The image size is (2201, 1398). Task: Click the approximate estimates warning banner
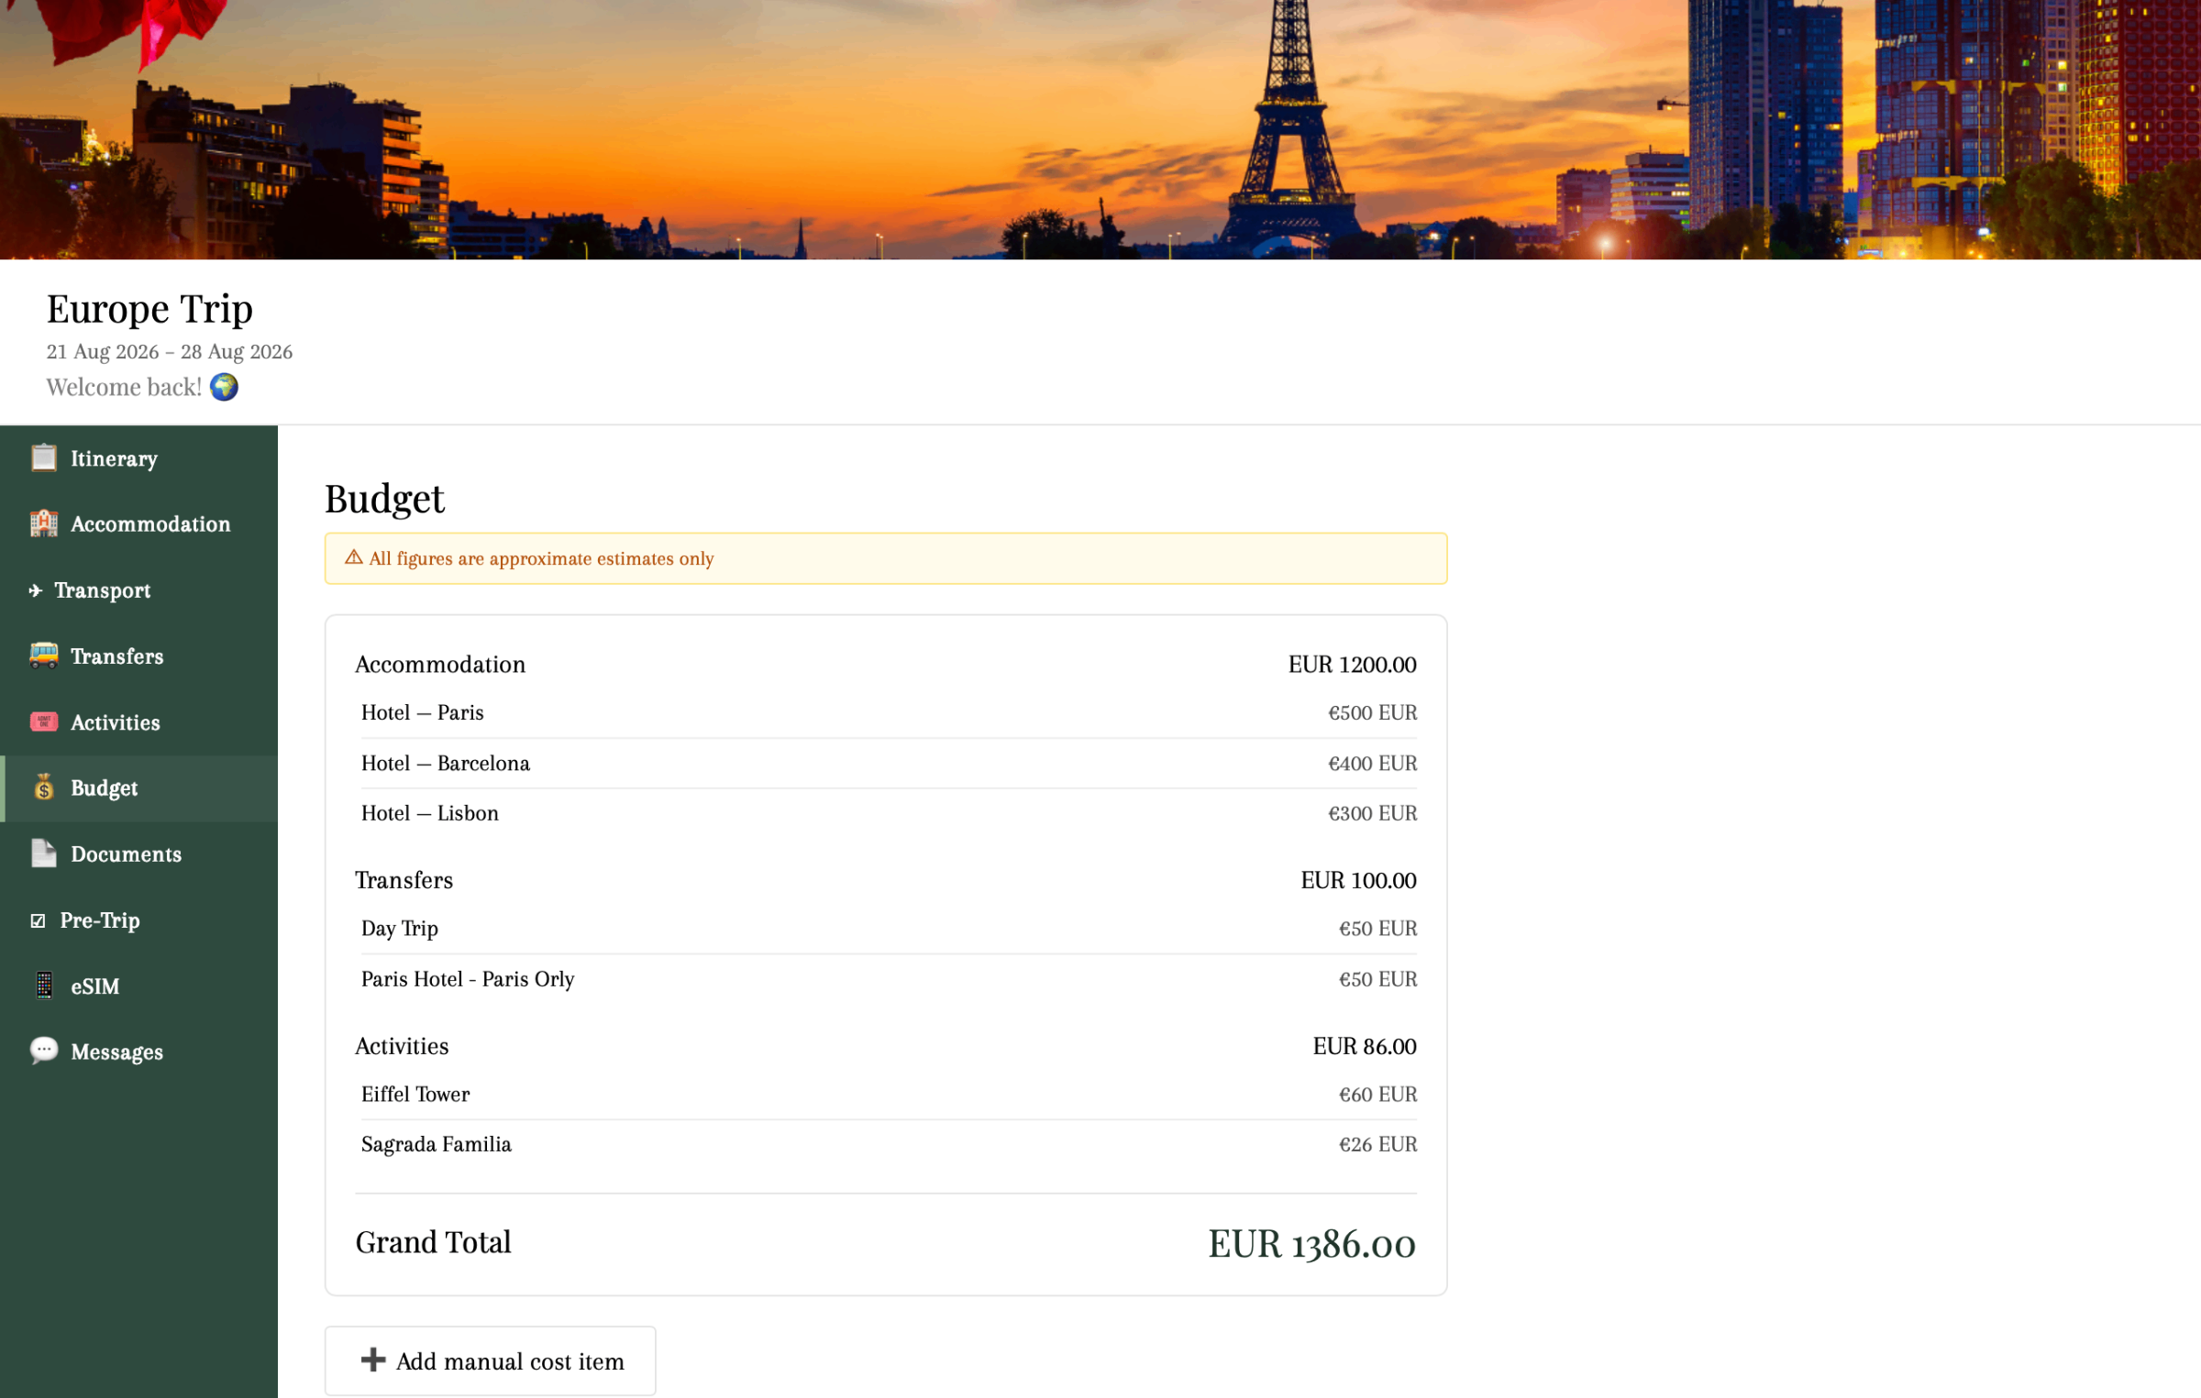[x=886, y=558]
